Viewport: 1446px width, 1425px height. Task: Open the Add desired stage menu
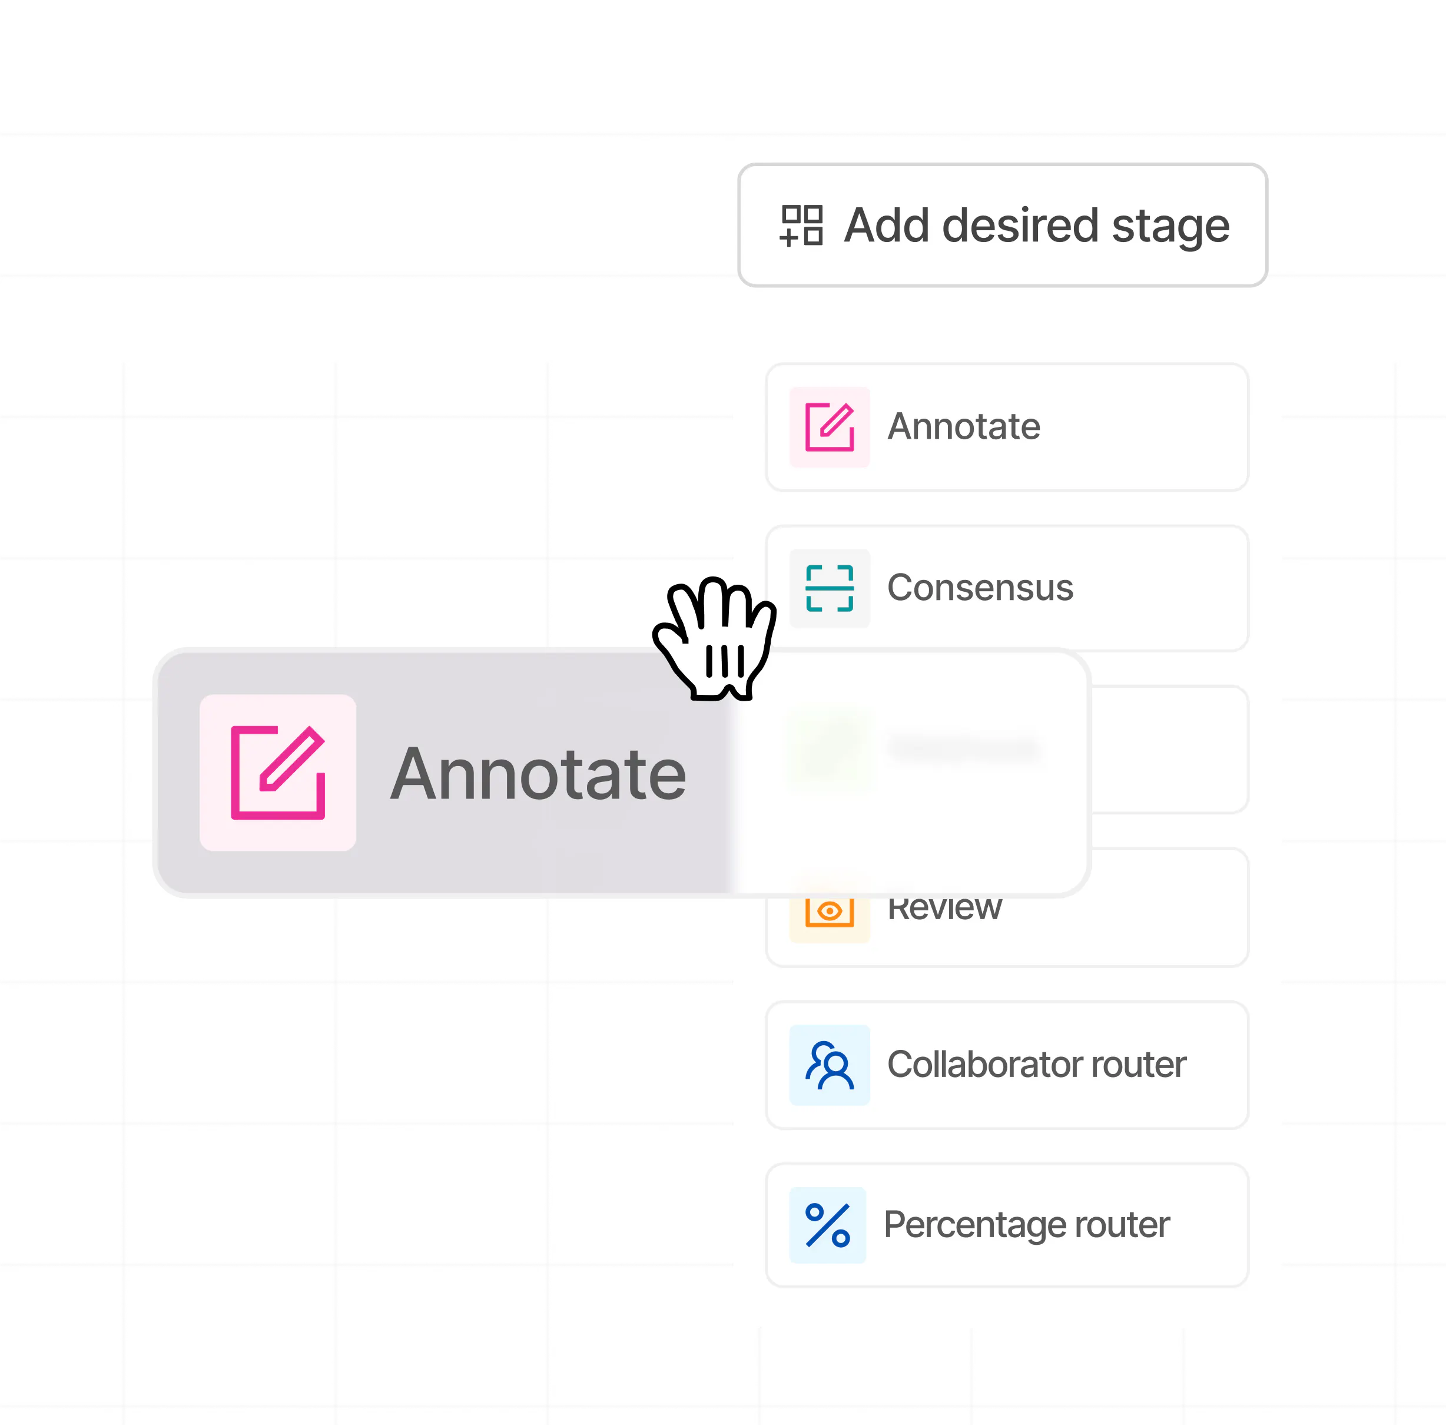coord(1002,224)
